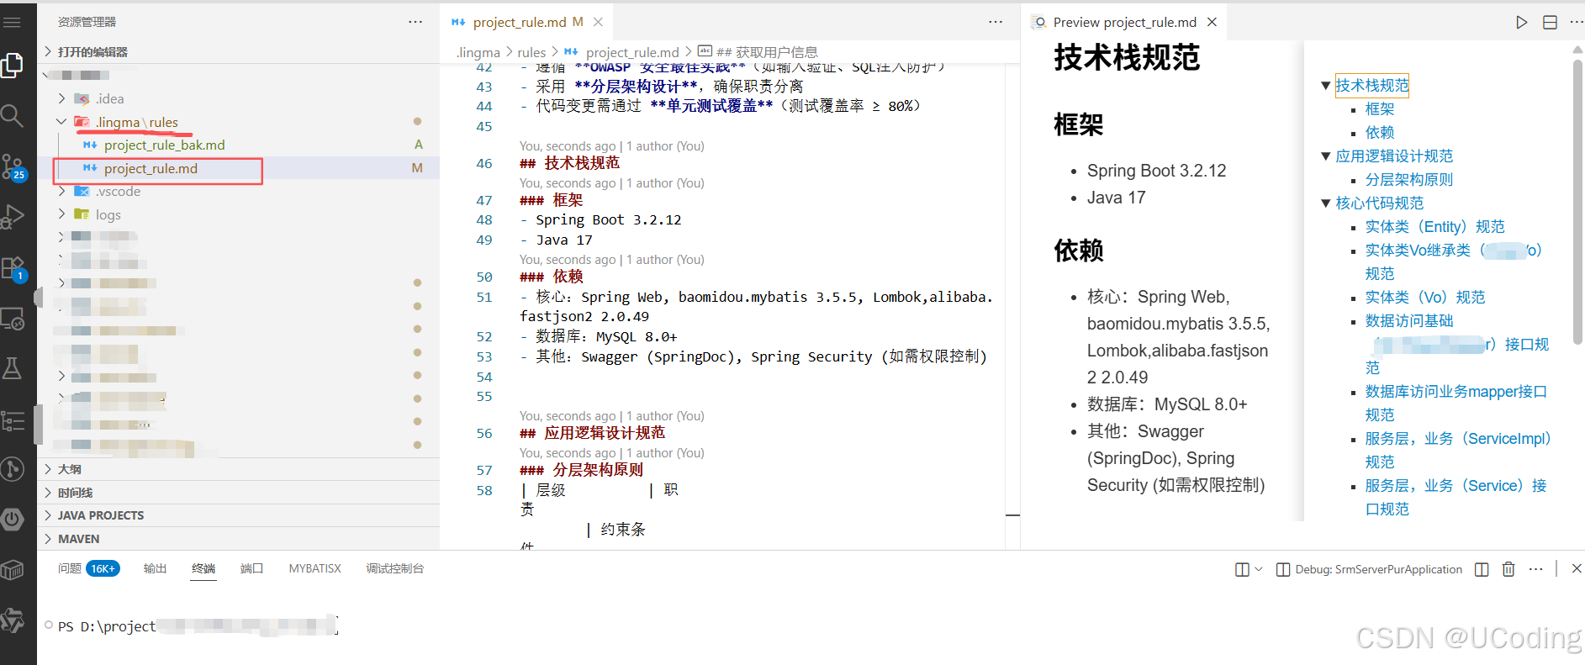Open editor group more actions ellipsis
This screenshot has height=665, width=1585.
(996, 22)
